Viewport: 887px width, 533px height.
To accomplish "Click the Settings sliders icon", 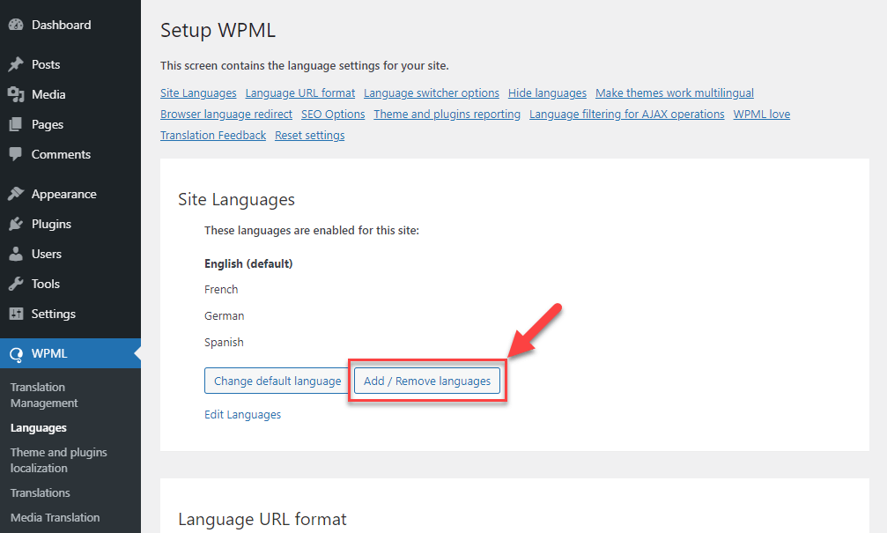I will 16,314.
